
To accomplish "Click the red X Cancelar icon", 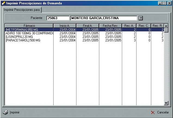I will (153, 112).
